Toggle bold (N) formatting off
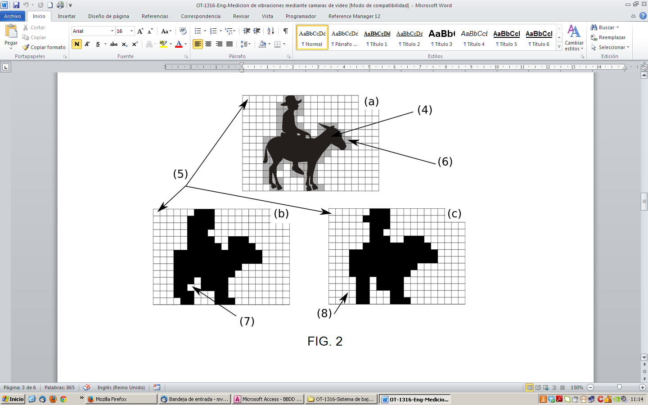Screen dimensions: 648x405 point(76,44)
